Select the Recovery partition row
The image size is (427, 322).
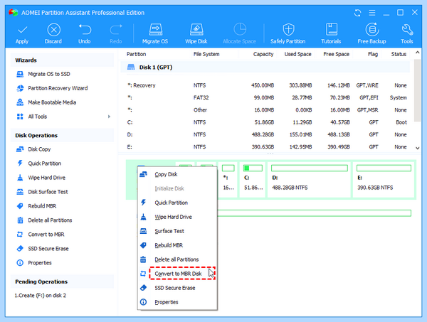(x=267, y=85)
